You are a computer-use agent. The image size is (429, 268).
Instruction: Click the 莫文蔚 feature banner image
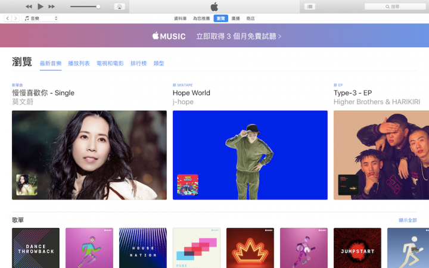coord(89,155)
